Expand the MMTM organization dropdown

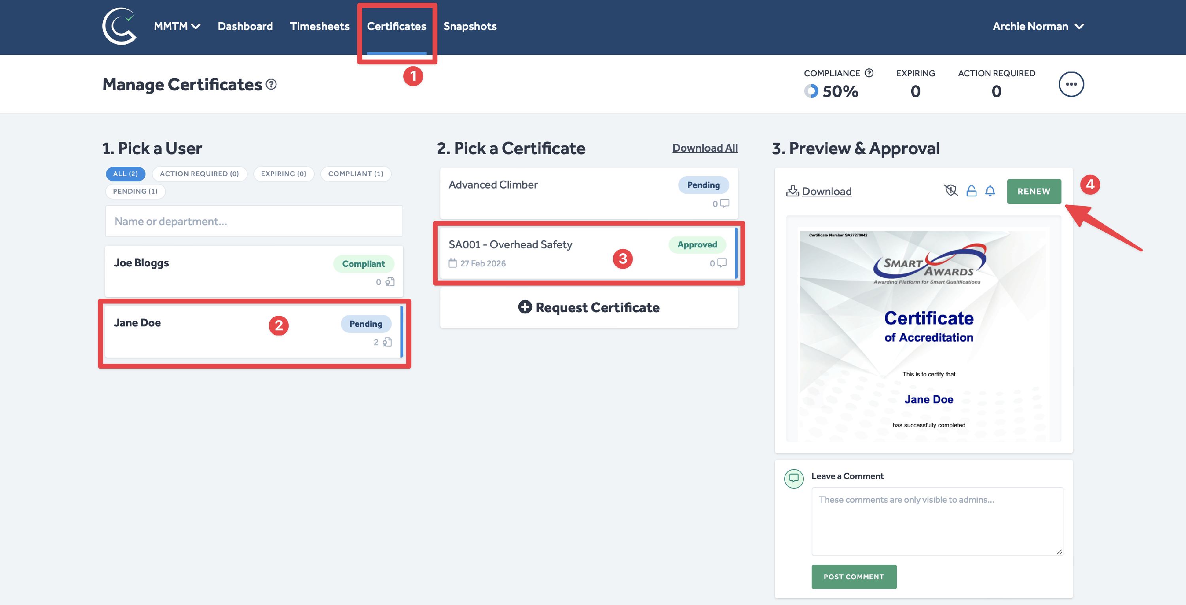pyautogui.click(x=177, y=26)
